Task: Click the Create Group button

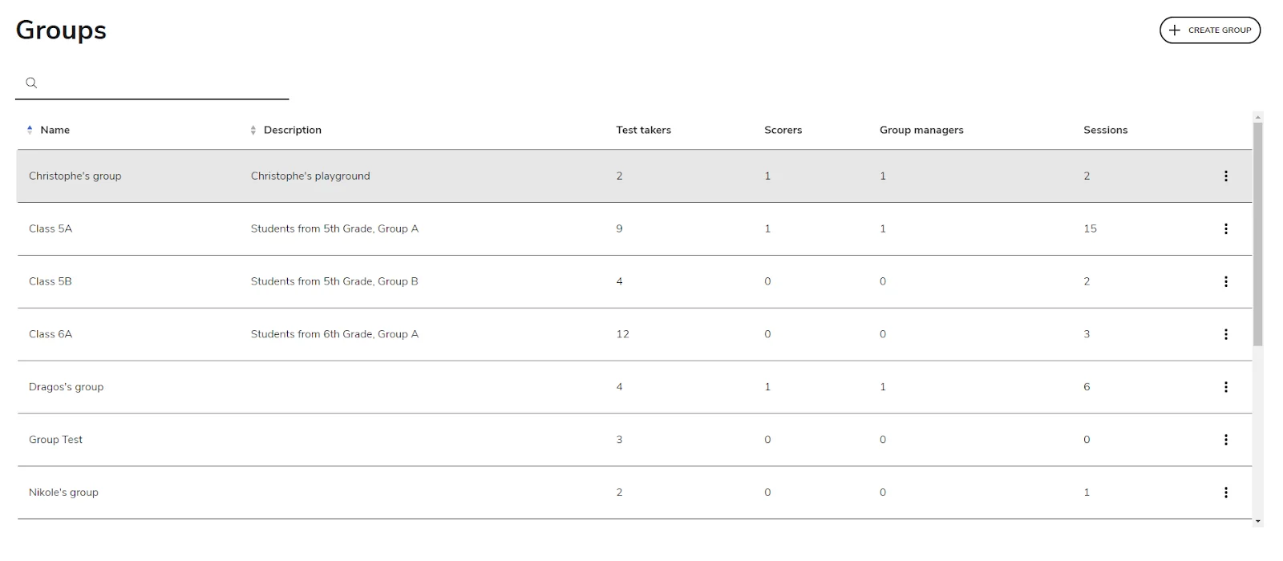Action: tap(1209, 30)
